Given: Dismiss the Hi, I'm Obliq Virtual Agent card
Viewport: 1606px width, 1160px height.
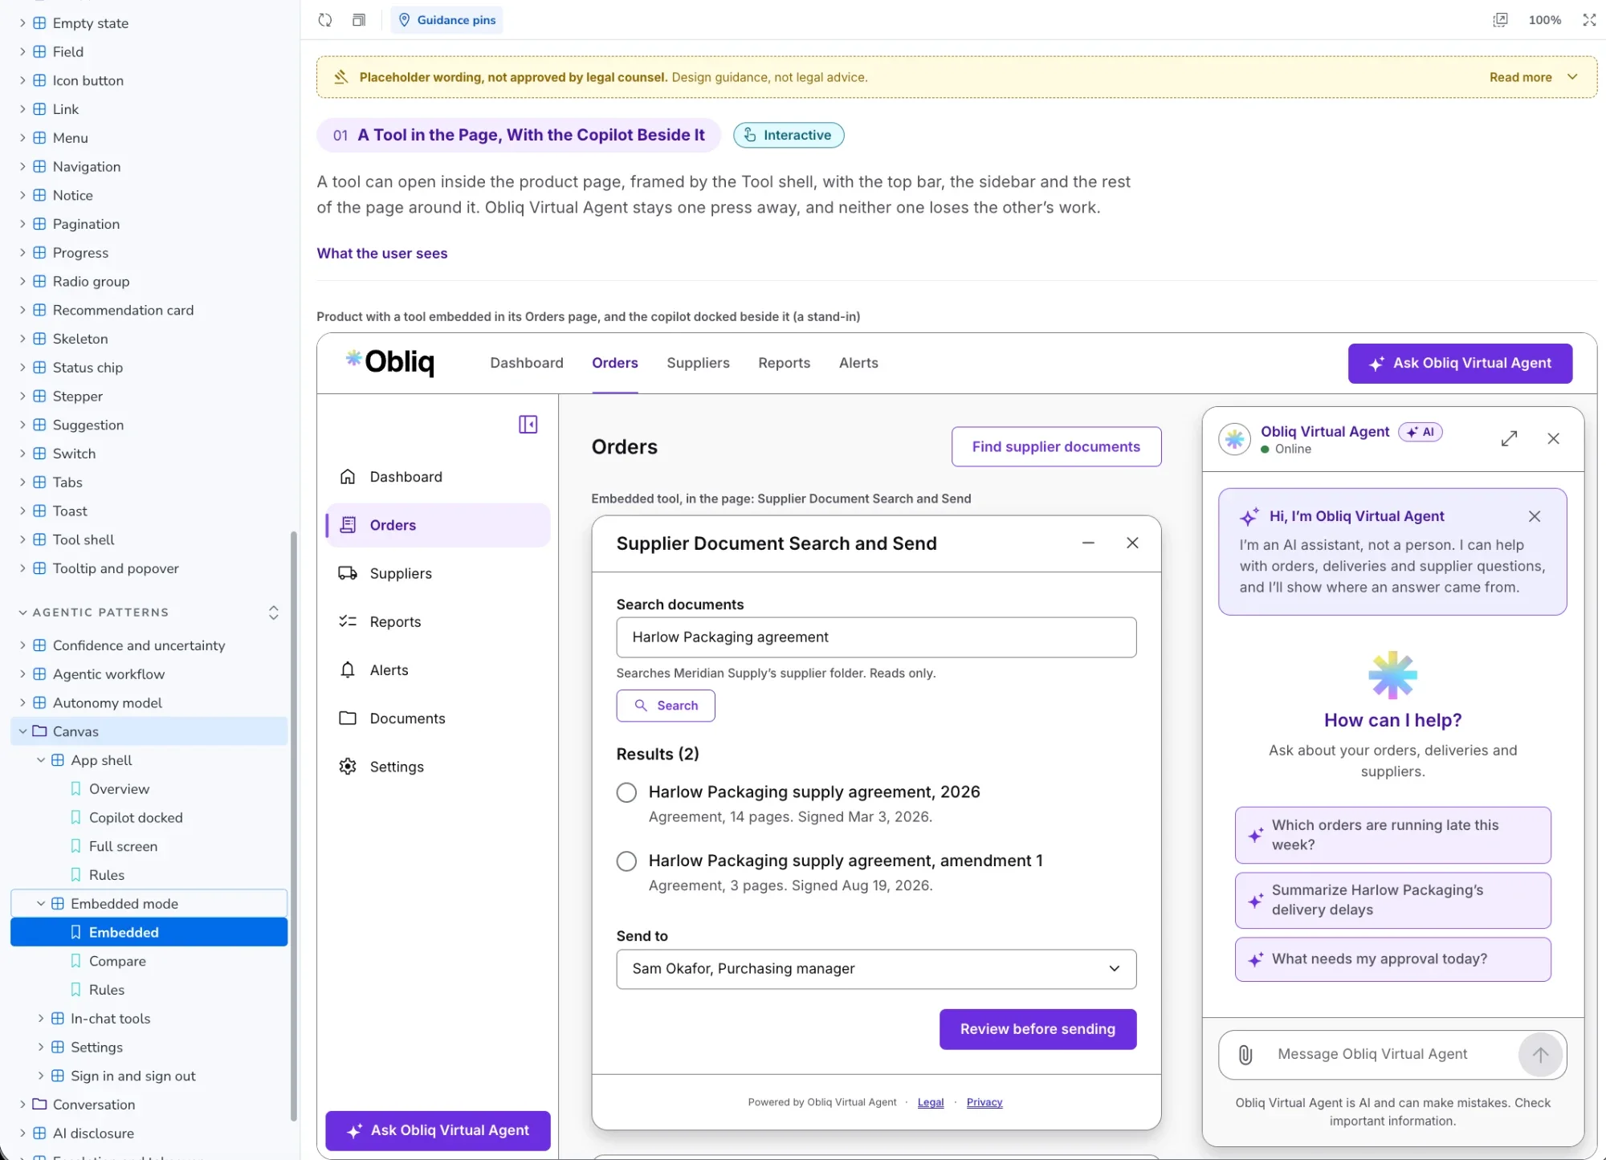Looking at the screenshot, I should pyautogui.click(x=1535, y=516).
